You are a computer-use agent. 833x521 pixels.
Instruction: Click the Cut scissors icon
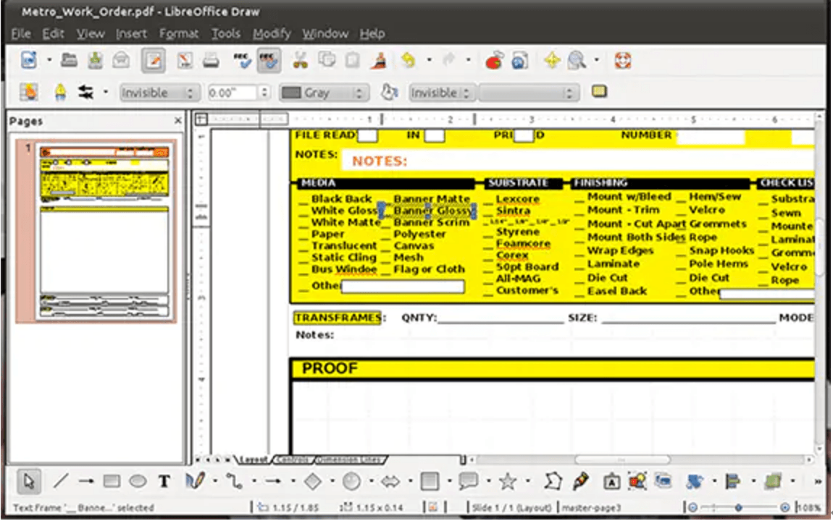(x=301, y=59)
